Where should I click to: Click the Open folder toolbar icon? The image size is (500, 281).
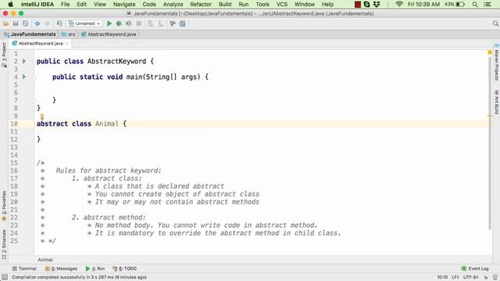(5, 23)
